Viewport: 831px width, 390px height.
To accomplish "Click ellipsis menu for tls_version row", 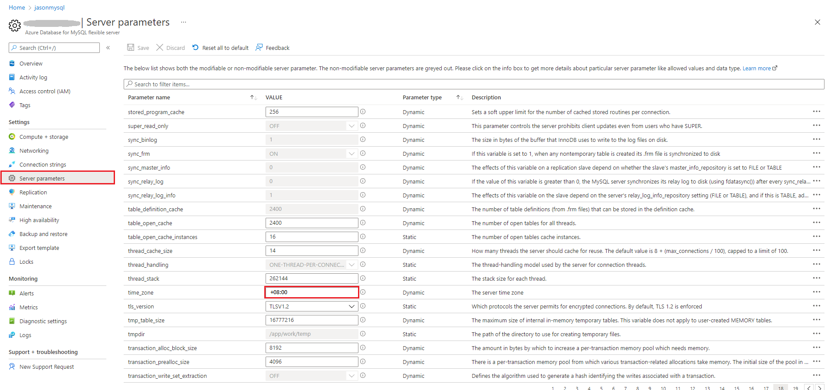I will tap(816, 306).
